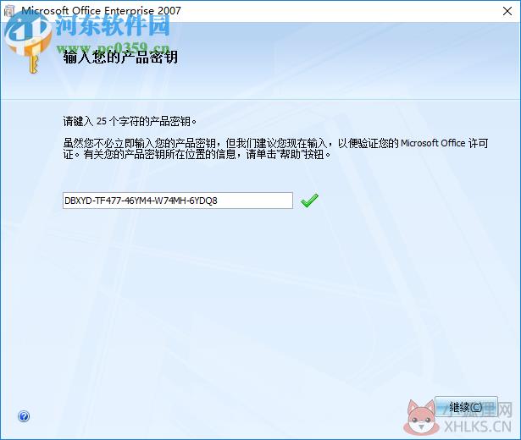The height and width of the screenshot is (440, 521).
Task: Close the Office Enterprise 2007 setup window
Action: click(x=507, y=11)
